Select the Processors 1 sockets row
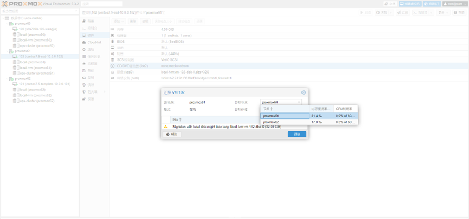 289,35
